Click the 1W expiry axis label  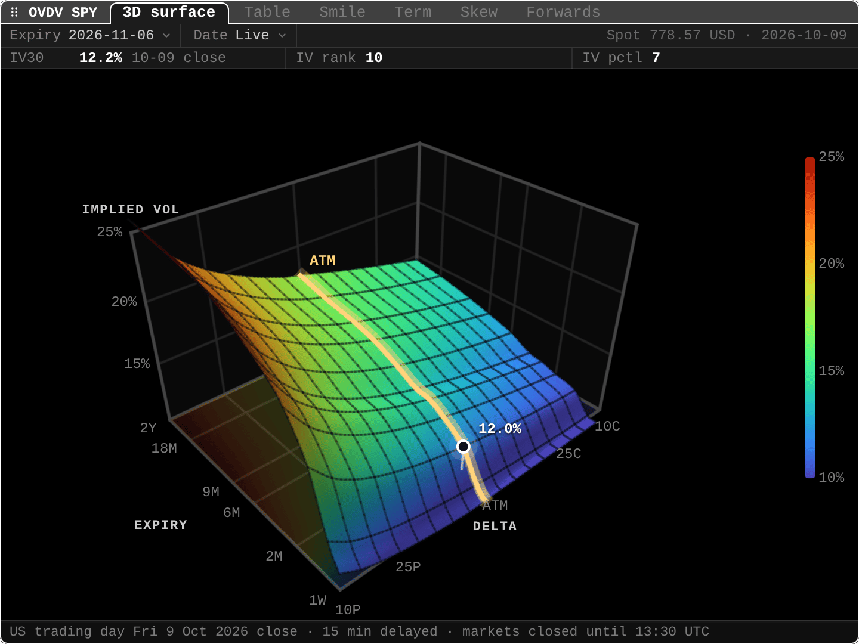pyautogui.click(x=318, y=600)
